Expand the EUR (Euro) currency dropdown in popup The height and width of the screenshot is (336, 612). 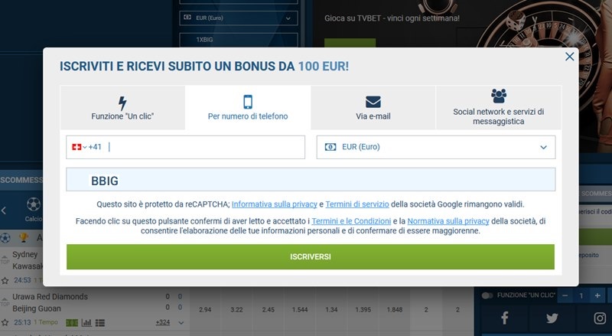tap(436, 147)
